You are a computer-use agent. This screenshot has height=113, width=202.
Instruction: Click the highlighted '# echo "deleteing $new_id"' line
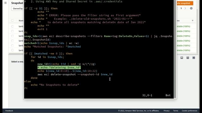[59, 67]
